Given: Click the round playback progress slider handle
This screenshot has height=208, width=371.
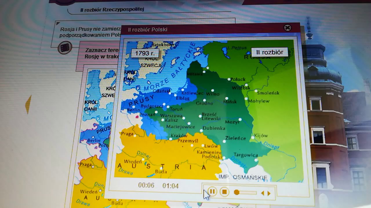Looking at the screenshot, I should tap(237, 192).
